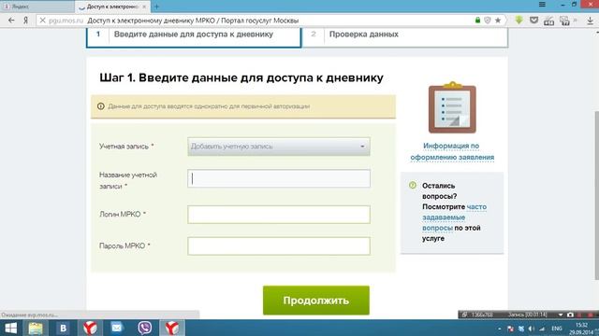Viewport: 599px width, 336px height.
Task: Open the Bluetooth tray icon
Action: coord(521,329)
